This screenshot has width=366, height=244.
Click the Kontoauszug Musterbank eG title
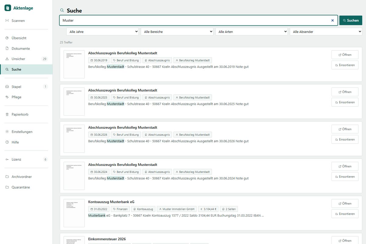(x=111, y=202)
